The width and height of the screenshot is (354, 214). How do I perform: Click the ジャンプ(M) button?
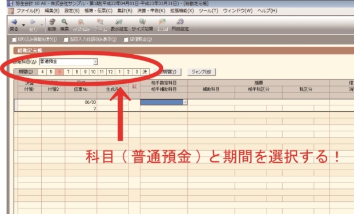(202, 72)
